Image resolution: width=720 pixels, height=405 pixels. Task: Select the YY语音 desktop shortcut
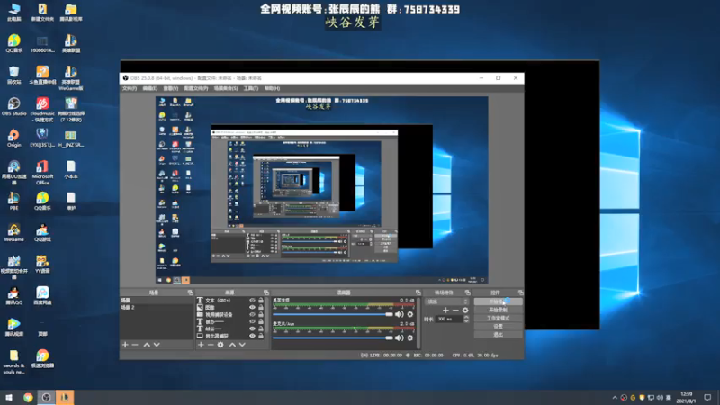click(42, 264)
